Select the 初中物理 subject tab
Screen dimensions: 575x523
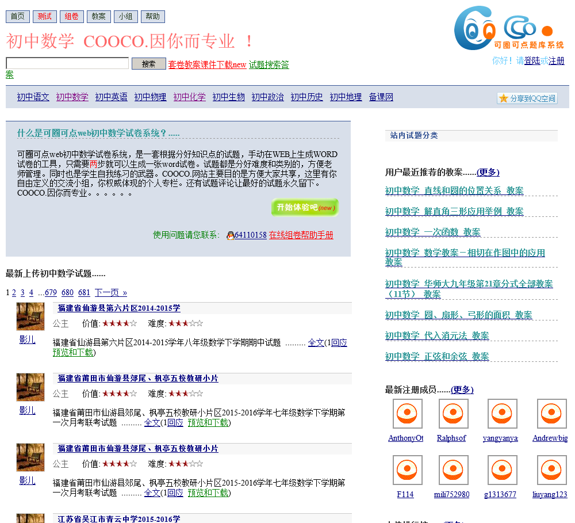tap(150, 97)
